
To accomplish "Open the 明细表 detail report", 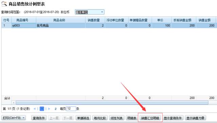I will click(x=132, y=118).
